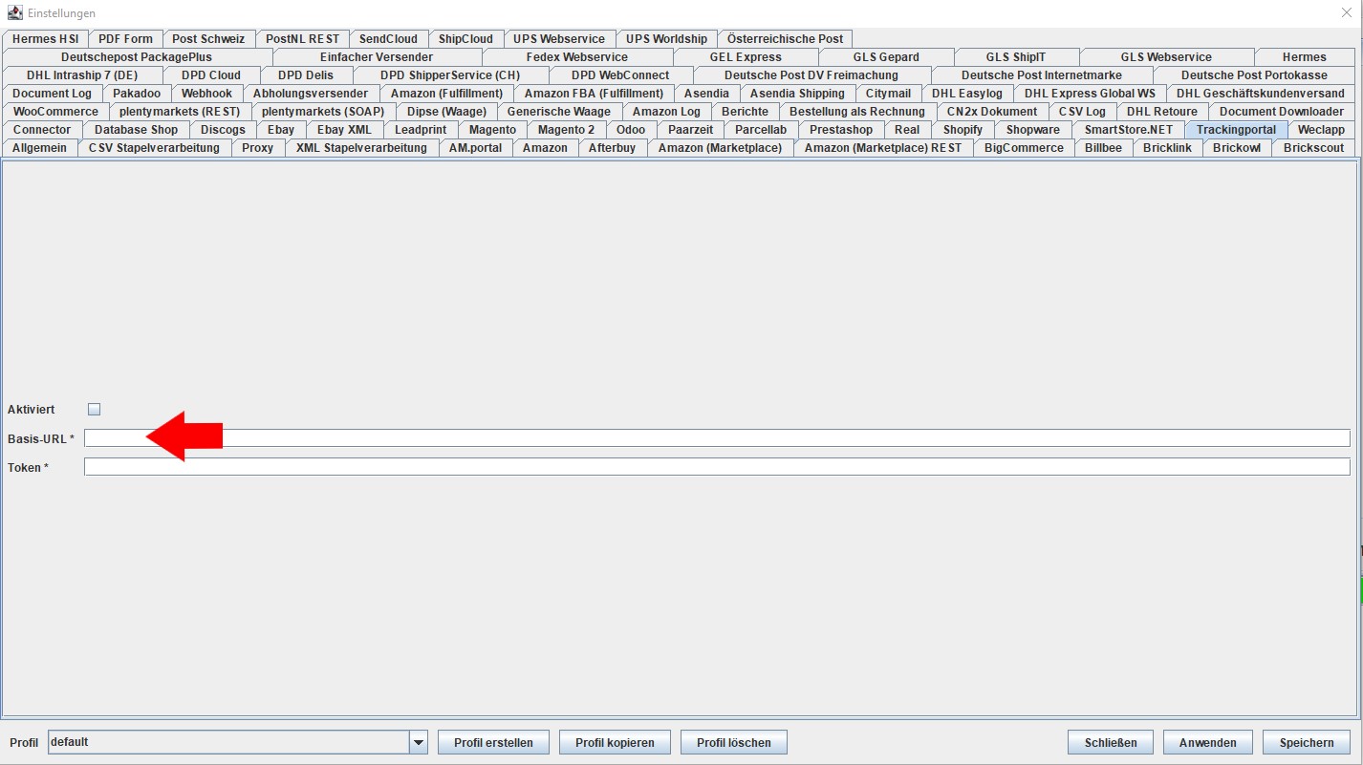The image size is (1363, 765).
Task: Switch to DPD ShipperService (CH) tab
Action: pyautogui.click(x=450, y=75)
